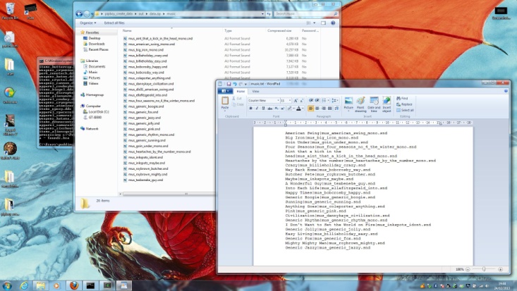The image size is (517, 291).
Task: Select Center alignment in WordPad
Action: click(317, 109)
